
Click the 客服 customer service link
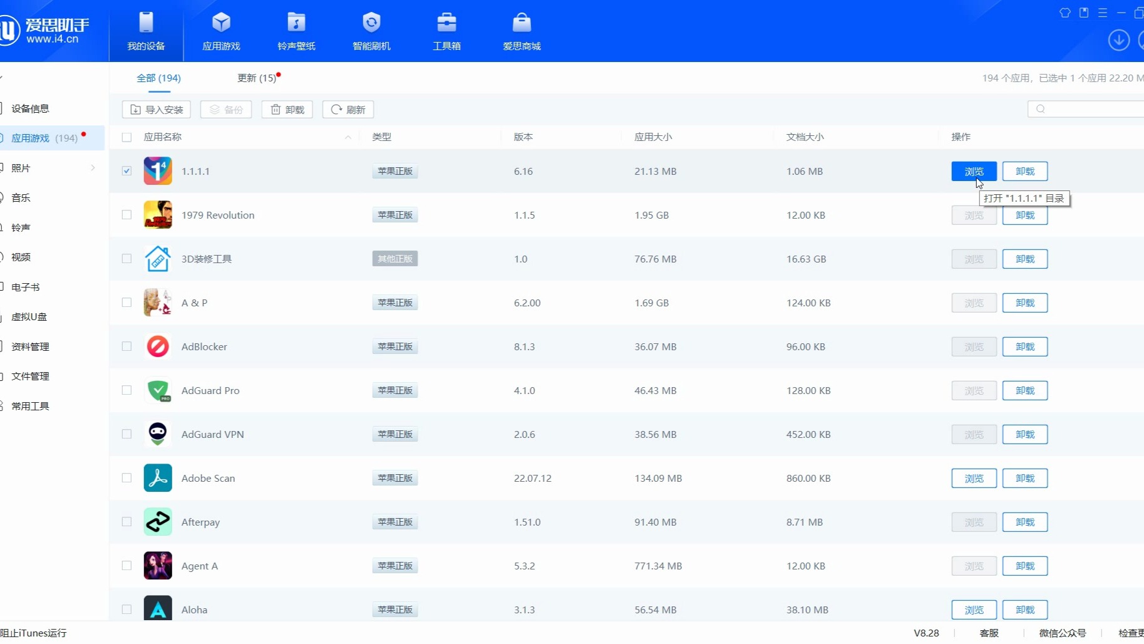[x=989, y=633]
